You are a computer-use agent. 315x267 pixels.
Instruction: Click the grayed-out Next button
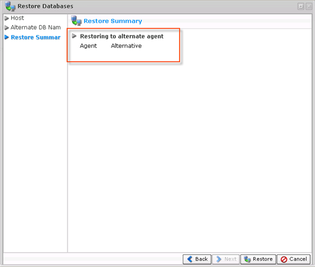click(226, 259)
